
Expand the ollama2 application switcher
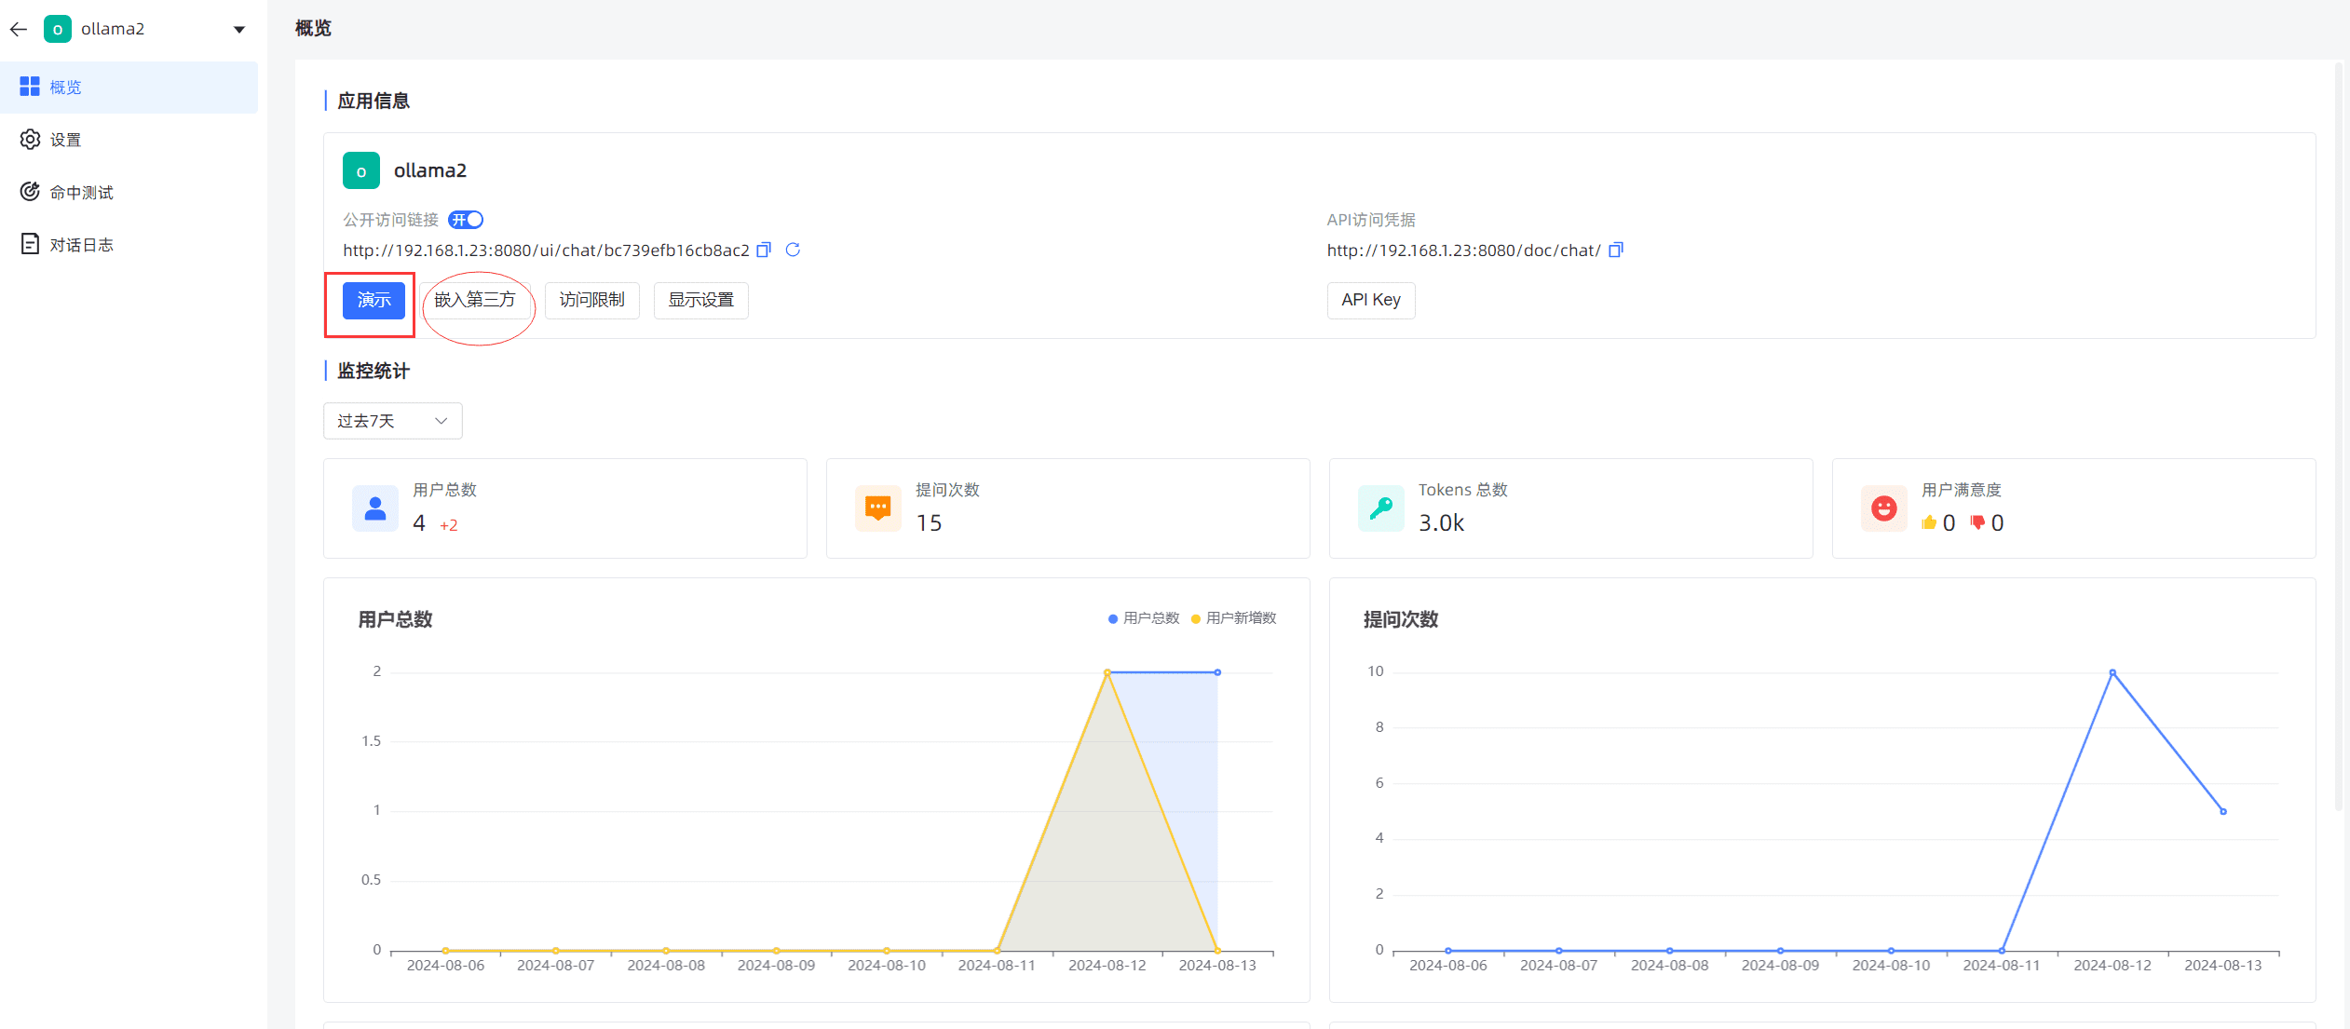[239, 29]
